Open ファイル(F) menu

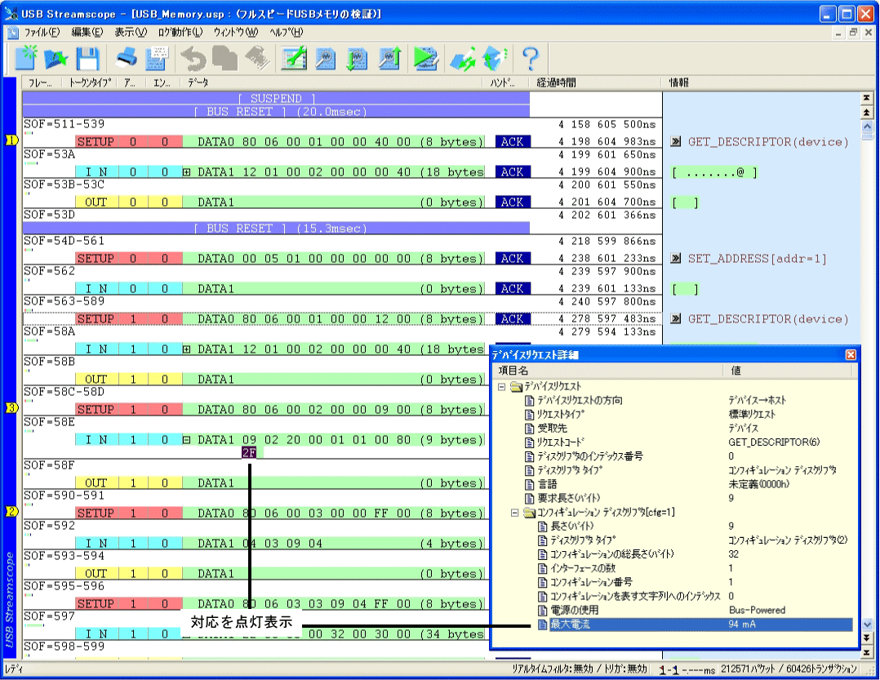click(x=42, y=33)
